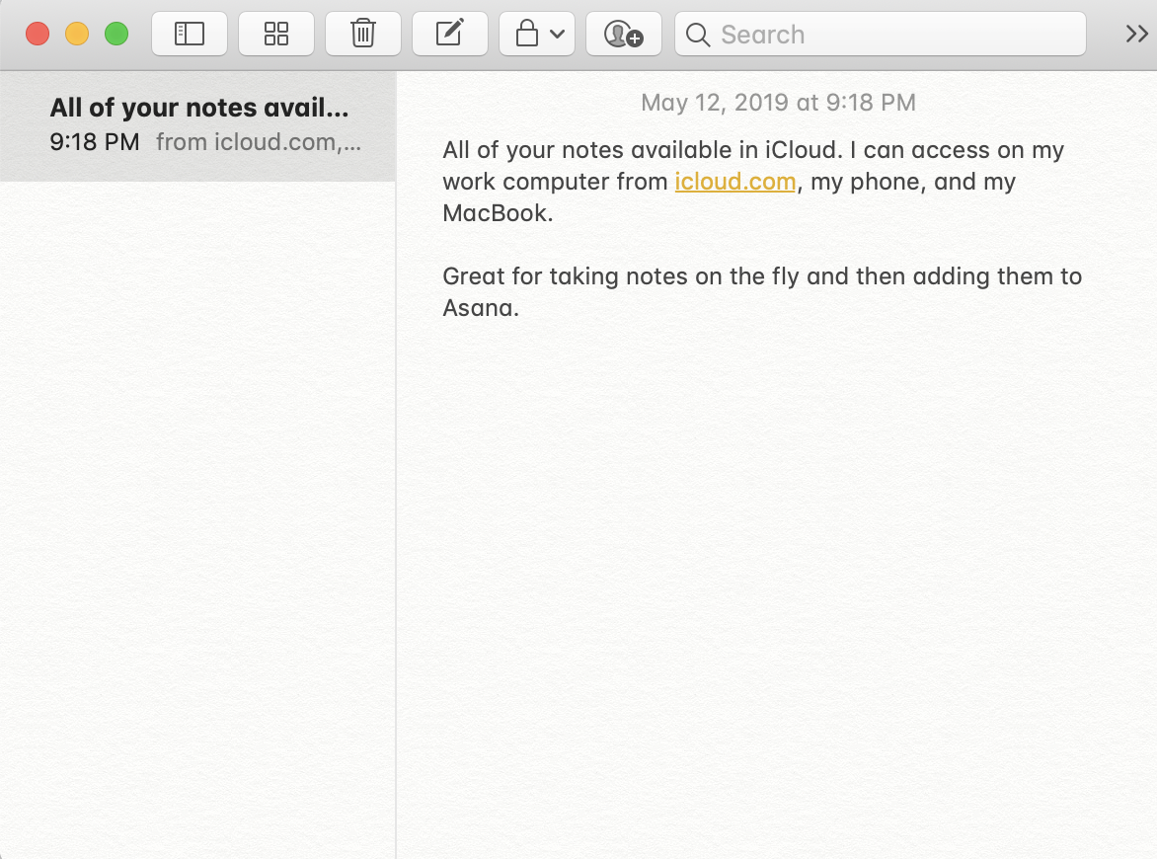Screen dimensions: 1157x859
Task: Expand the lock menu chevron arrow
Action: click(x=557, y=35)
